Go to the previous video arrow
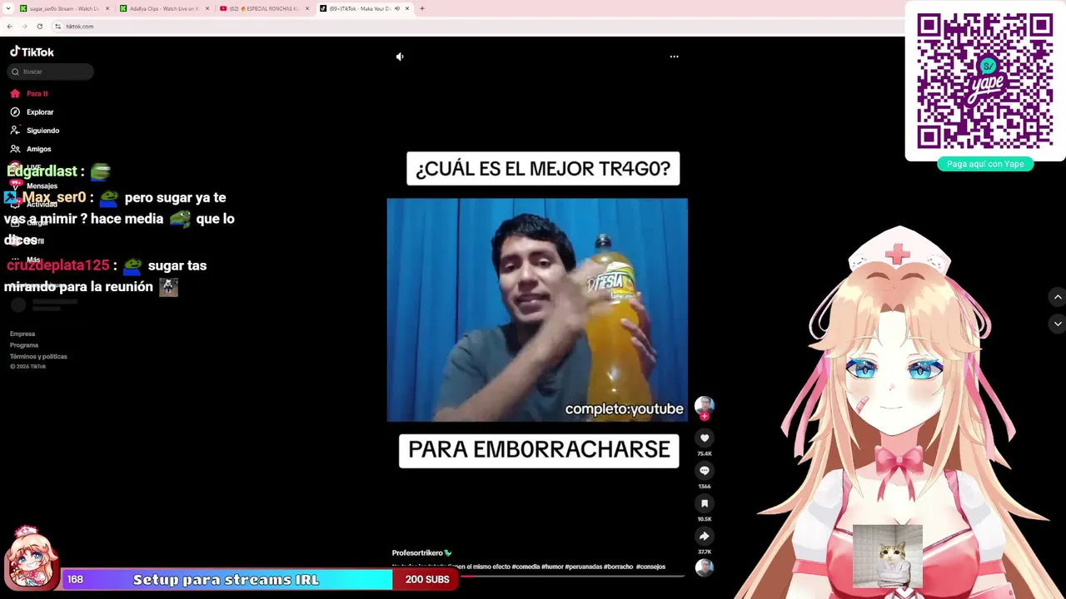Viewport: 1066px width, 599px height. [1058, 297]
